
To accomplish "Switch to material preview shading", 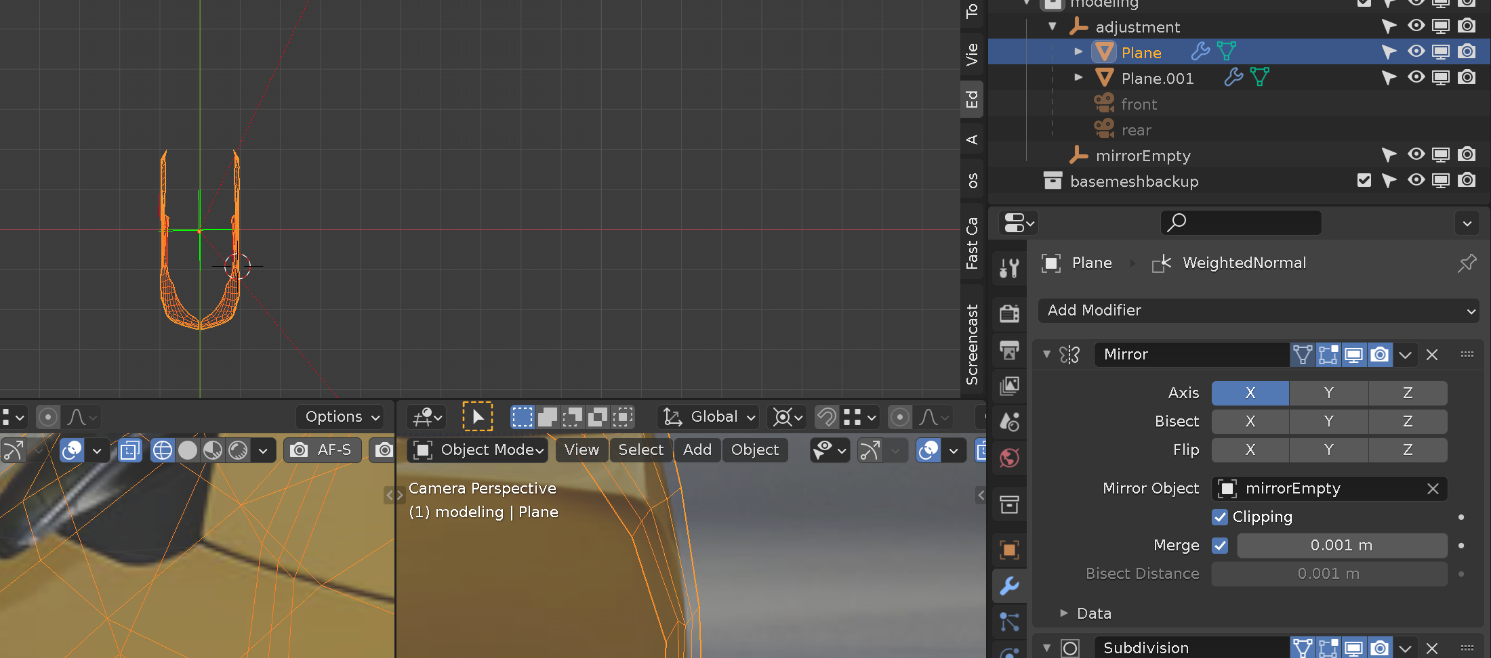I will click(213, 450).
